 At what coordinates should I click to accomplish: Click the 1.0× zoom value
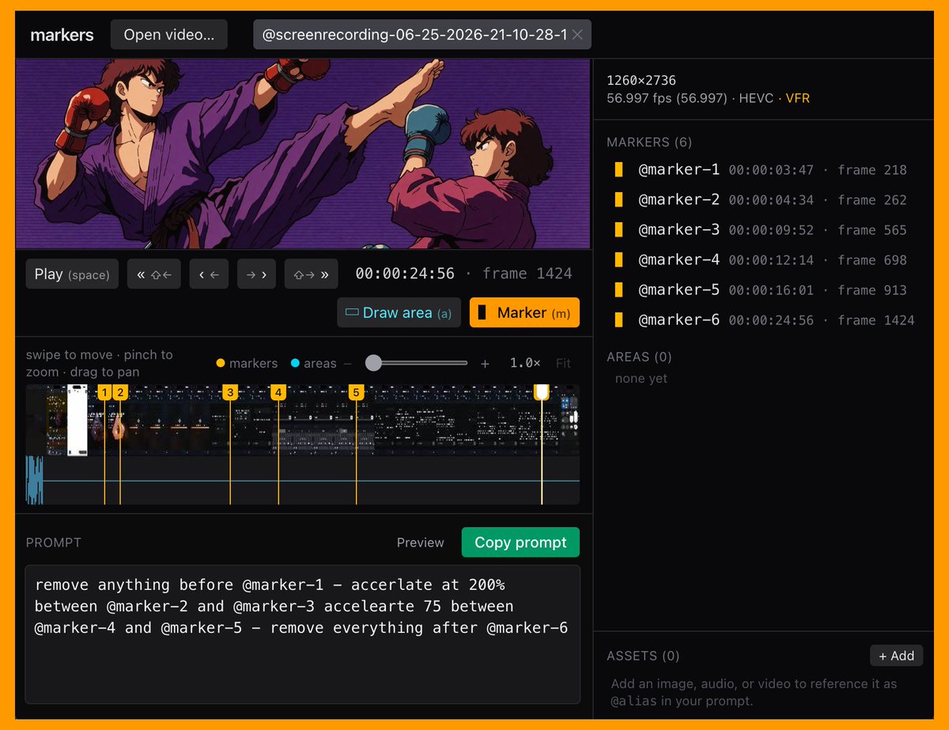tap(525, 363)
